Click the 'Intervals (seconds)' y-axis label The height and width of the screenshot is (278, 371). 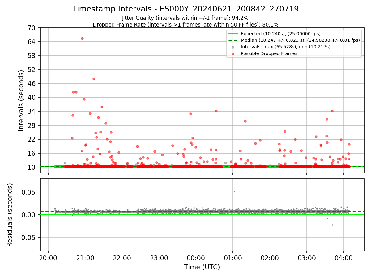21,100
